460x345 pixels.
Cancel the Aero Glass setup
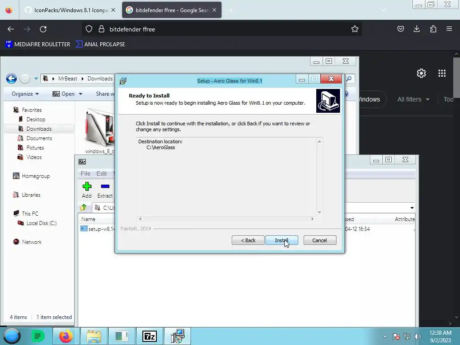[x=320, y=240]
